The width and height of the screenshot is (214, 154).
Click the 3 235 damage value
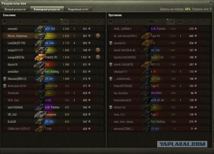pyautogui.click(x=66, y=29)
